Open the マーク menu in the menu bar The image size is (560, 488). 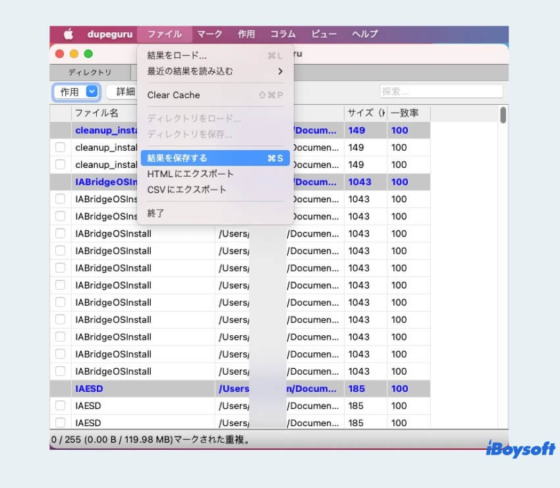click(208, 34)
